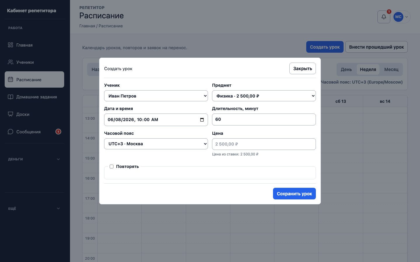Click the Создать урок button
This screenshot has width=420, height=262.
[325, 47]
